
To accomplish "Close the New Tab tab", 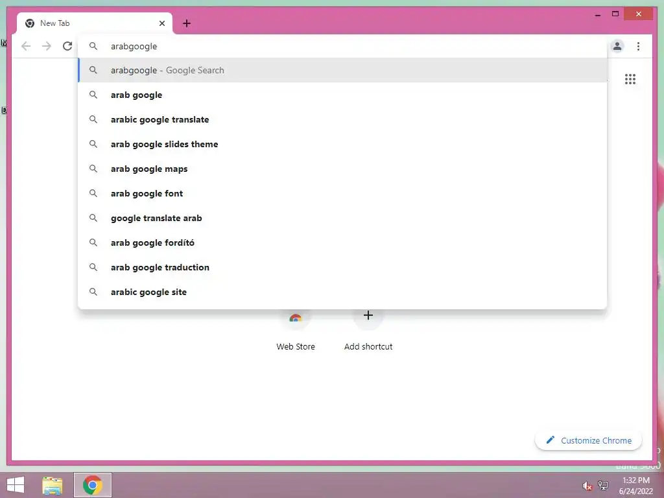I will click(161, 23).
